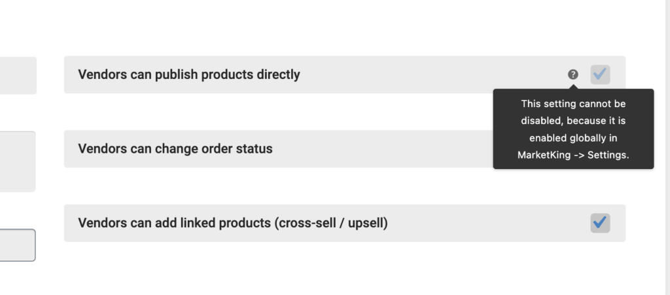The height and width of the screenshot is (295, 670).
Task: Click the top-left gray field beside publish setting
Action: coord(18,76)
